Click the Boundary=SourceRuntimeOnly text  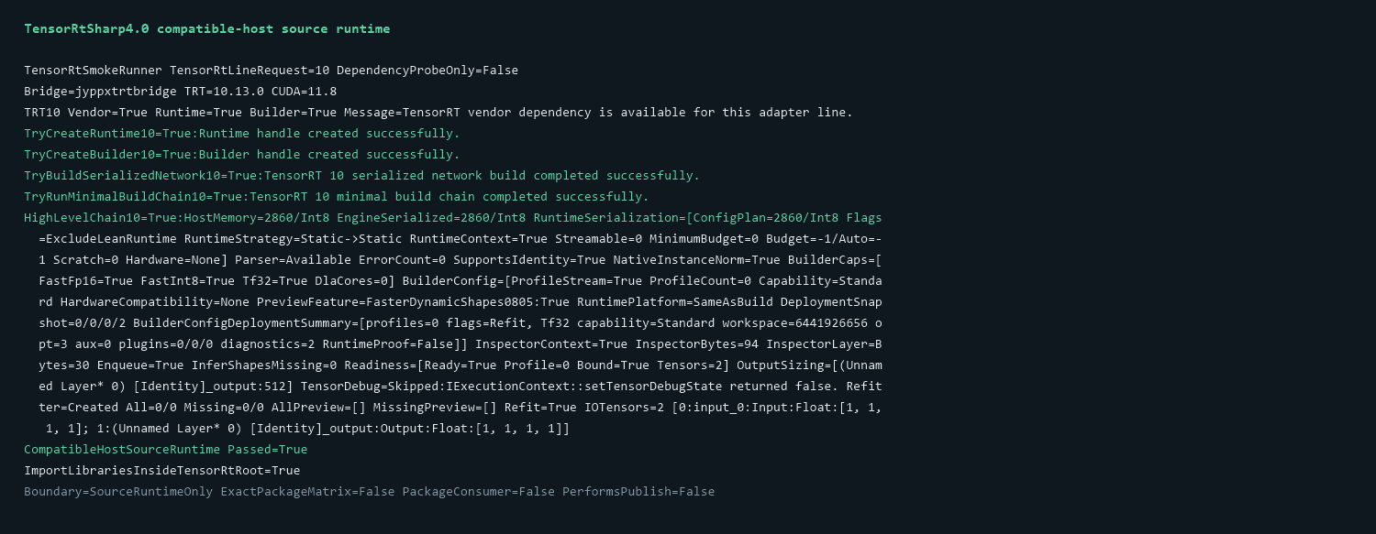pos(118,492)
